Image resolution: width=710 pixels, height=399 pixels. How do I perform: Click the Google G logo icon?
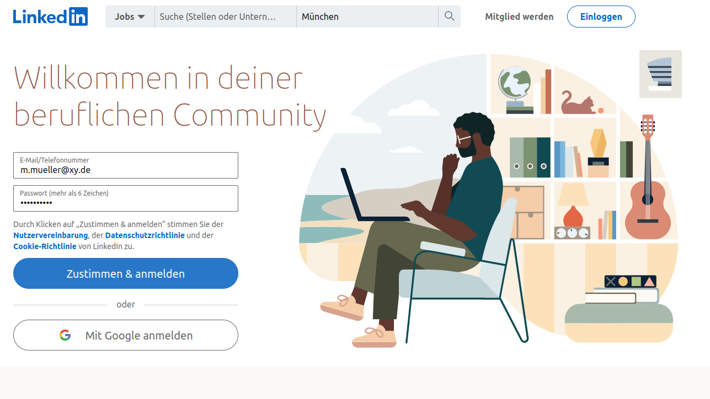pyautogui.click(x=65, y=335)
